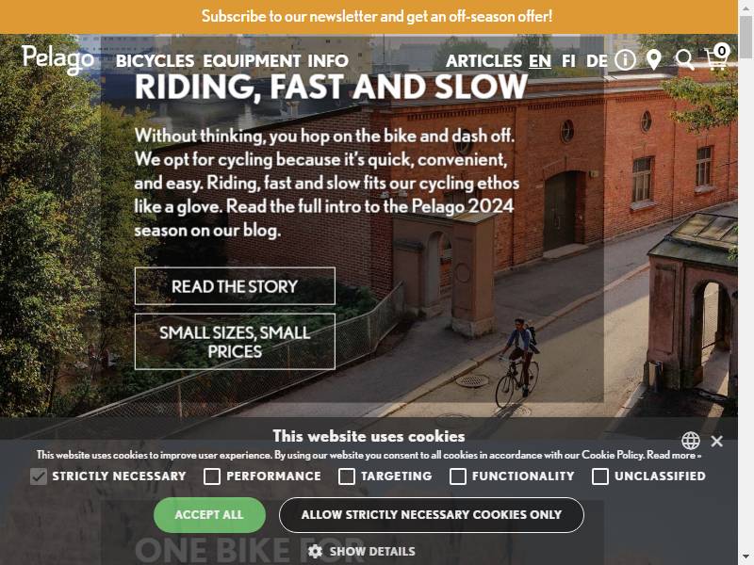This screenshot has width=754, height=565.
Task: Click the cookie banner globe language icon
Action: point(691,440)
